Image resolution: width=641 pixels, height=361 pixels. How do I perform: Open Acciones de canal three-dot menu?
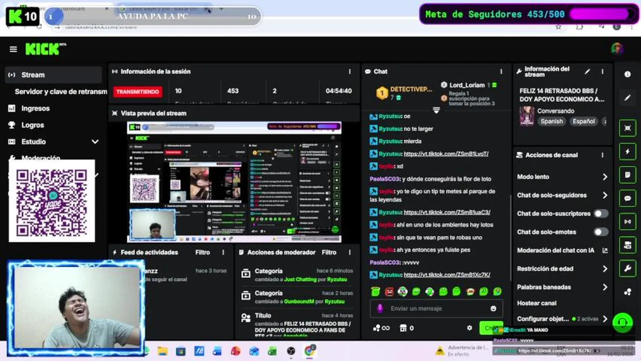[602, 155]
